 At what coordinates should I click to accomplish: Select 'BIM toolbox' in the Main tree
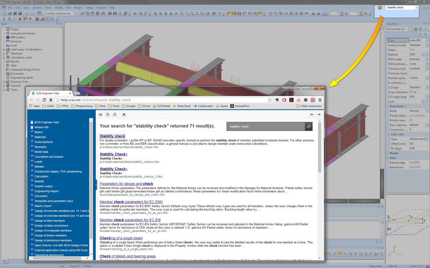coord(18,38)
